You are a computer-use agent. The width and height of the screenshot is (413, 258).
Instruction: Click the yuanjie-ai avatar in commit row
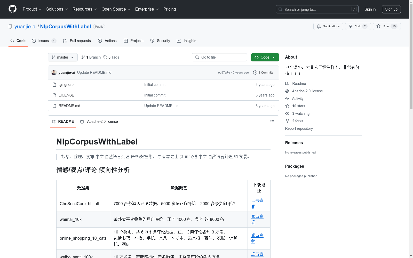point(54,72)
